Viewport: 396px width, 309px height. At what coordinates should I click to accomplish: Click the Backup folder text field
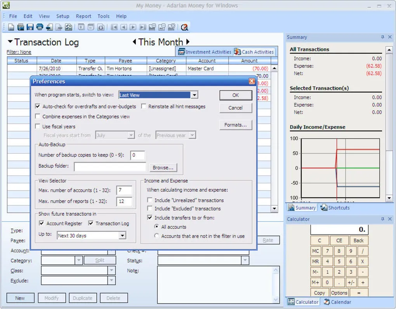110,167
